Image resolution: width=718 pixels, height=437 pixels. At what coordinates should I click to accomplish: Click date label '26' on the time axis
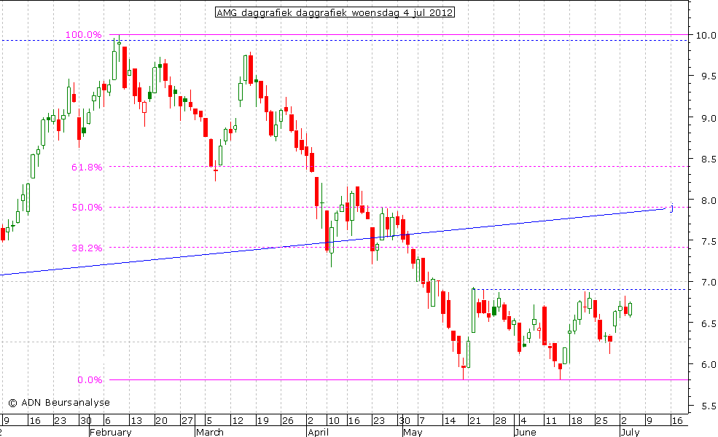point(288,420)
